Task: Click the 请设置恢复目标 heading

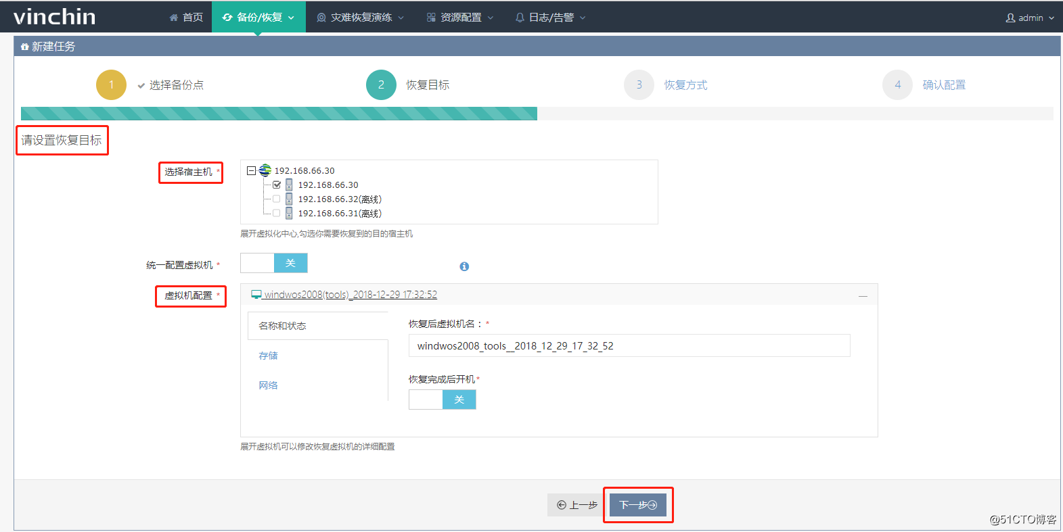Action: (62, 140)
